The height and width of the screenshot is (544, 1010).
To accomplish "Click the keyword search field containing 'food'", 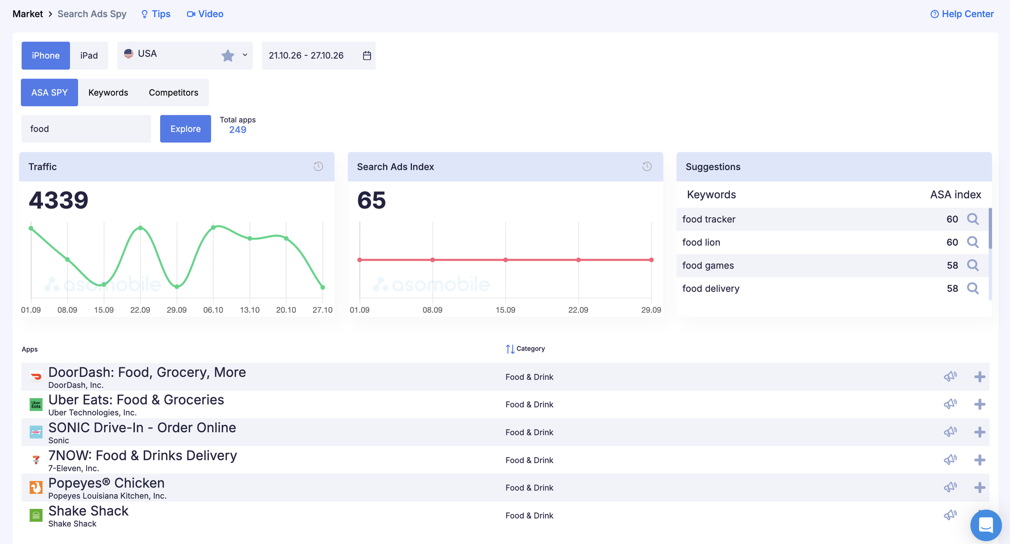I will pyautogui.click(x=86, y=129).
